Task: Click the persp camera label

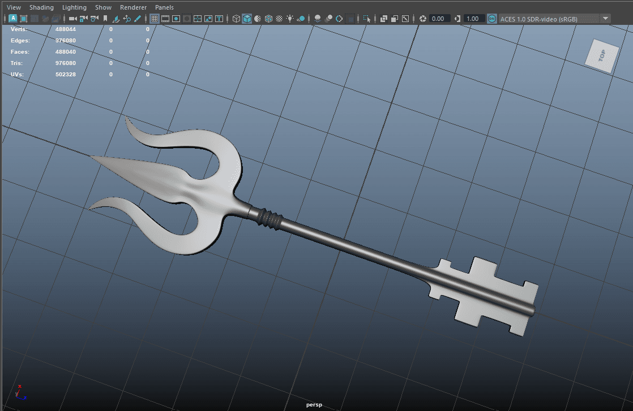Action: (x=314, y=405)
